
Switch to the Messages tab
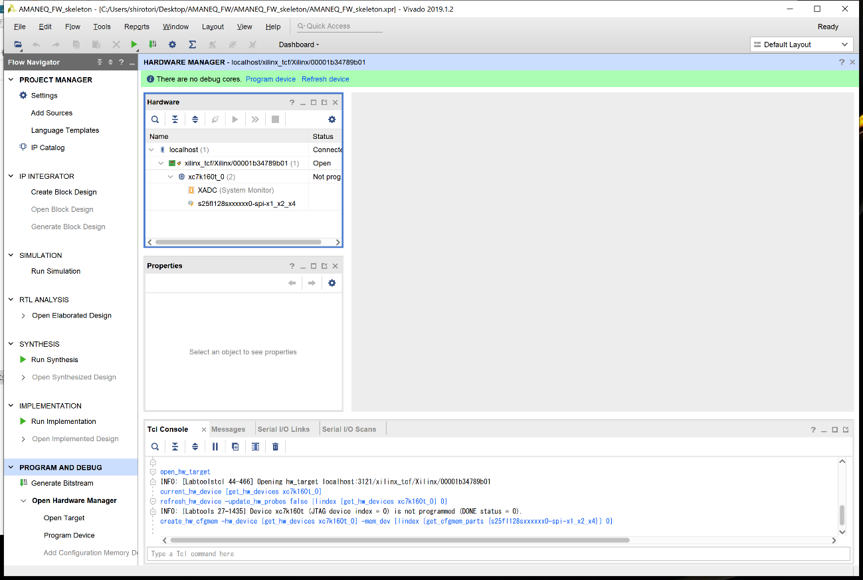tap(228, 429)
